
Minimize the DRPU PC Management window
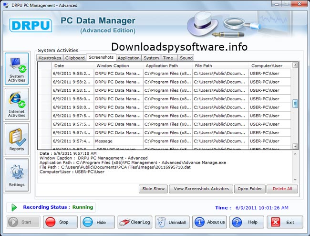click(277, 4)
